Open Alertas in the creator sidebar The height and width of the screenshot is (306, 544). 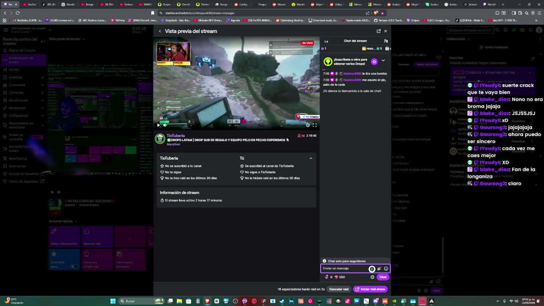[24, 70]
